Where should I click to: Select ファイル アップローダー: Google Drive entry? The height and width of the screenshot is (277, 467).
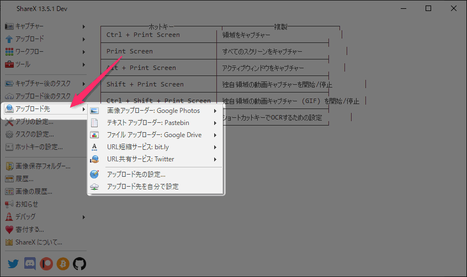click(155, 135)
